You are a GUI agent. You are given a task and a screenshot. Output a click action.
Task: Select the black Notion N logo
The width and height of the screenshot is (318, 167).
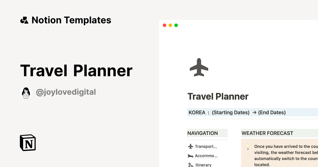click(x=28, y=143)
